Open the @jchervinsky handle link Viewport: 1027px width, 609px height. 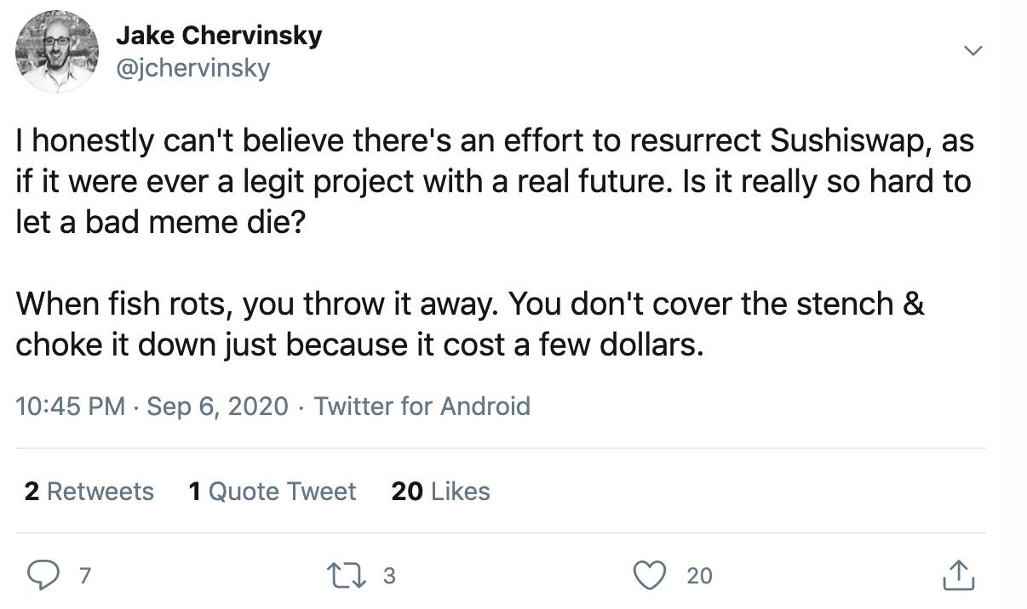click(x=192, y=68)
